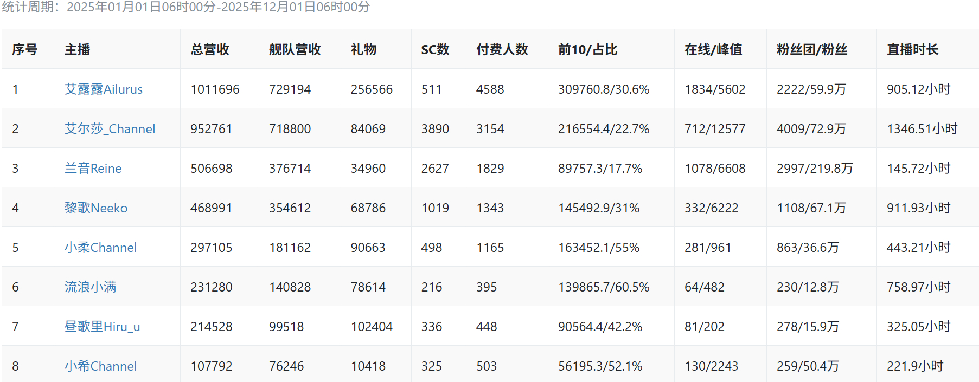
Task: Click the 流浪小满 streamer link
Action: 90,287
